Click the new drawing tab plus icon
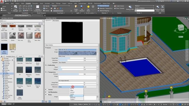This screenshot has width=189, height=106. click(45, 16)
